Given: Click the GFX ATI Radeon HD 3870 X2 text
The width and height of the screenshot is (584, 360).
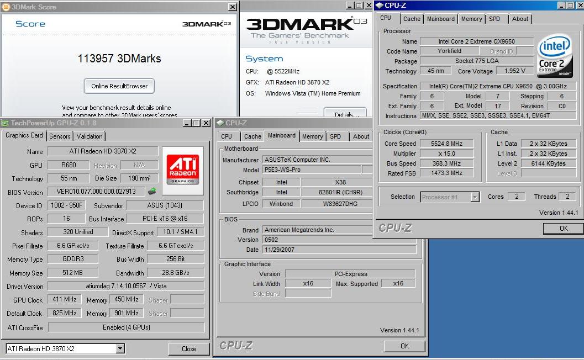Looking at the screenshot, I should click(297, 82).
